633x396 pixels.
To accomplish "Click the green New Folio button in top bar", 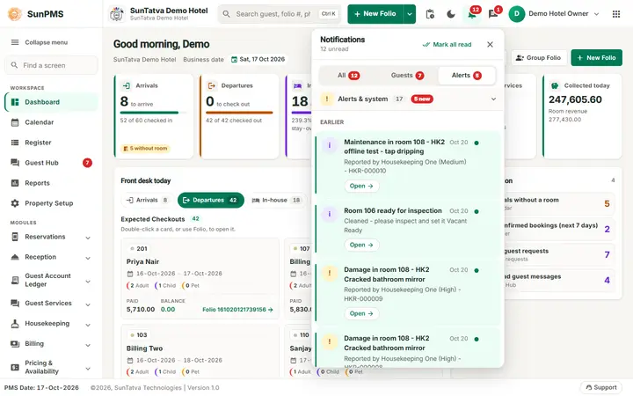I will click(x=375, y=14).
